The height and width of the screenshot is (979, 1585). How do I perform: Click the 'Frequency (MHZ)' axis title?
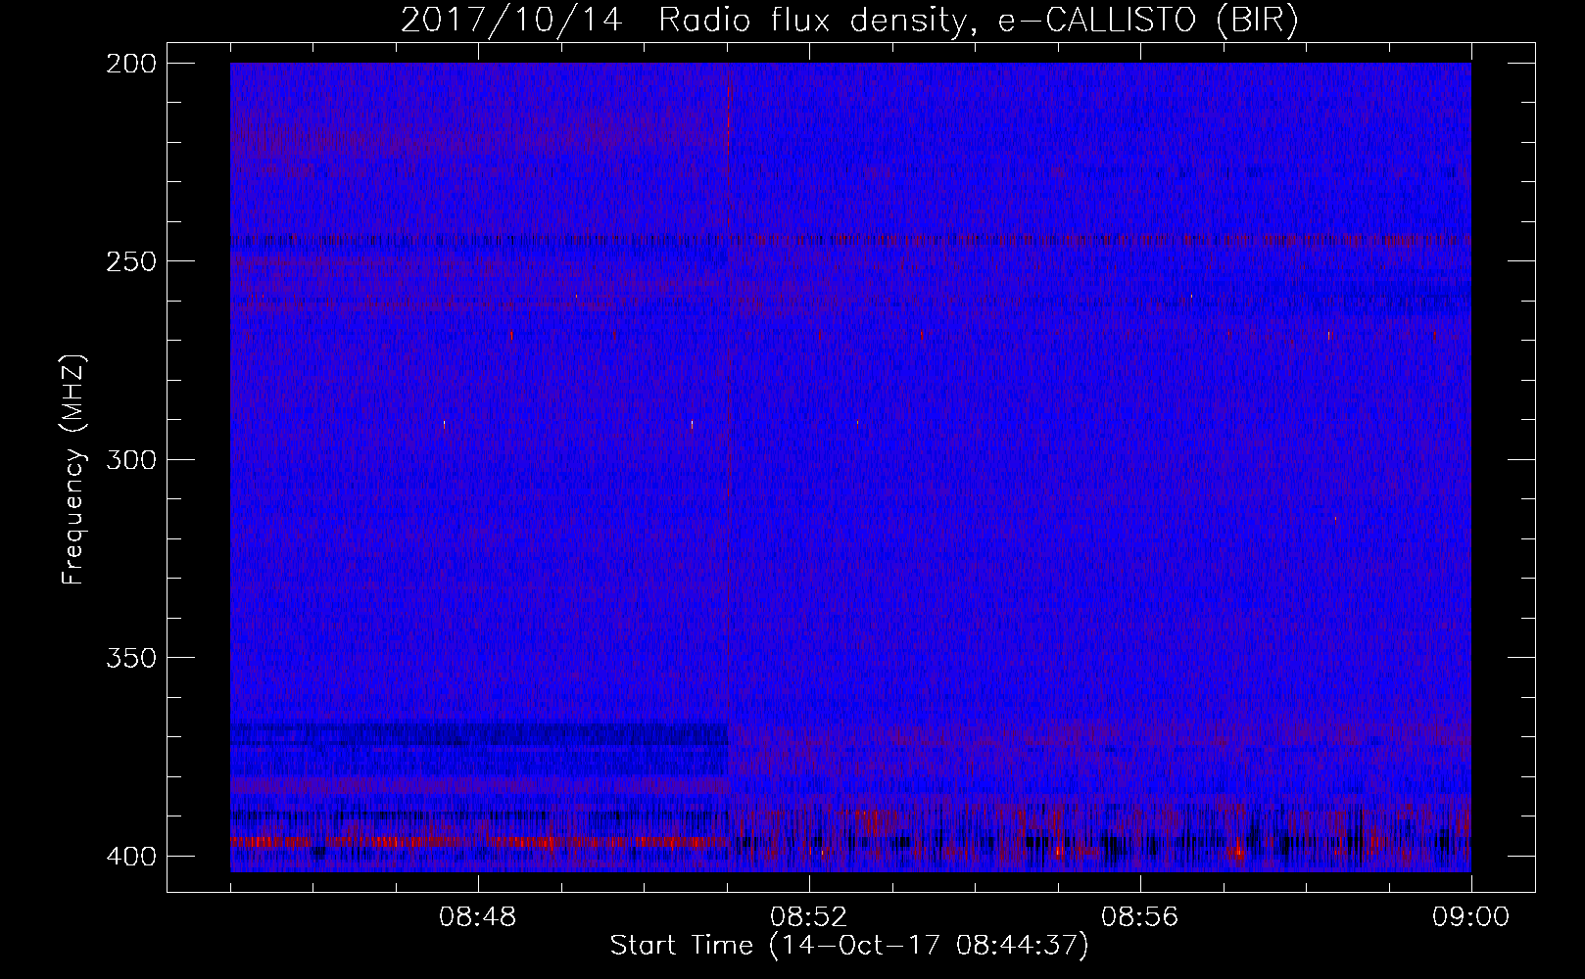point(73,469)
